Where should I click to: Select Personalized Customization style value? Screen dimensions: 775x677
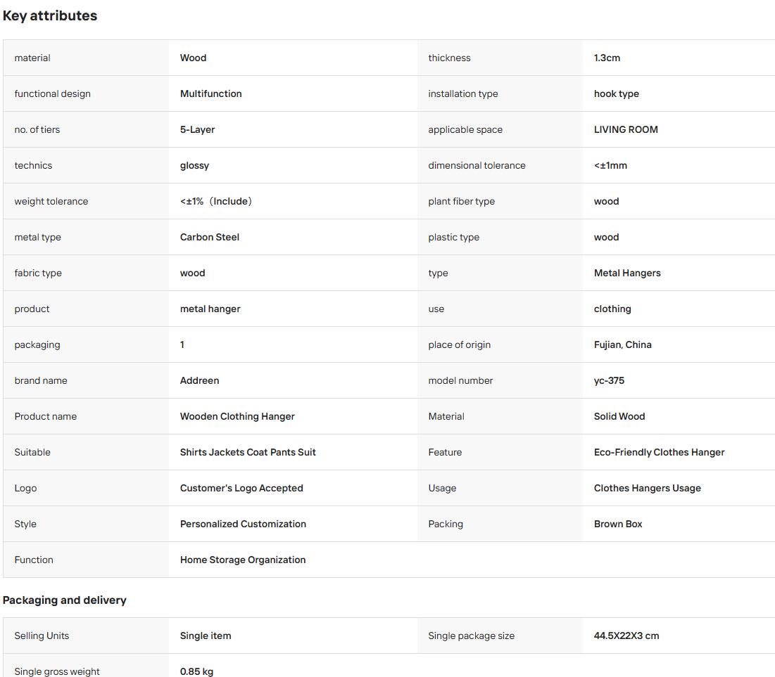click(x=243, y=524)
